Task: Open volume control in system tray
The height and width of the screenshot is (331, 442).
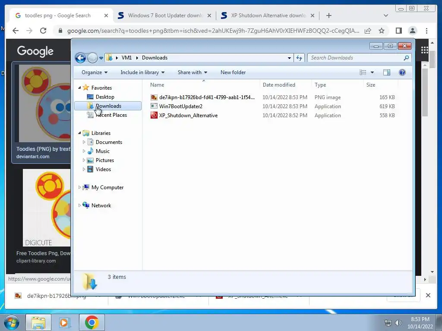Action: [x=398, y=323]
